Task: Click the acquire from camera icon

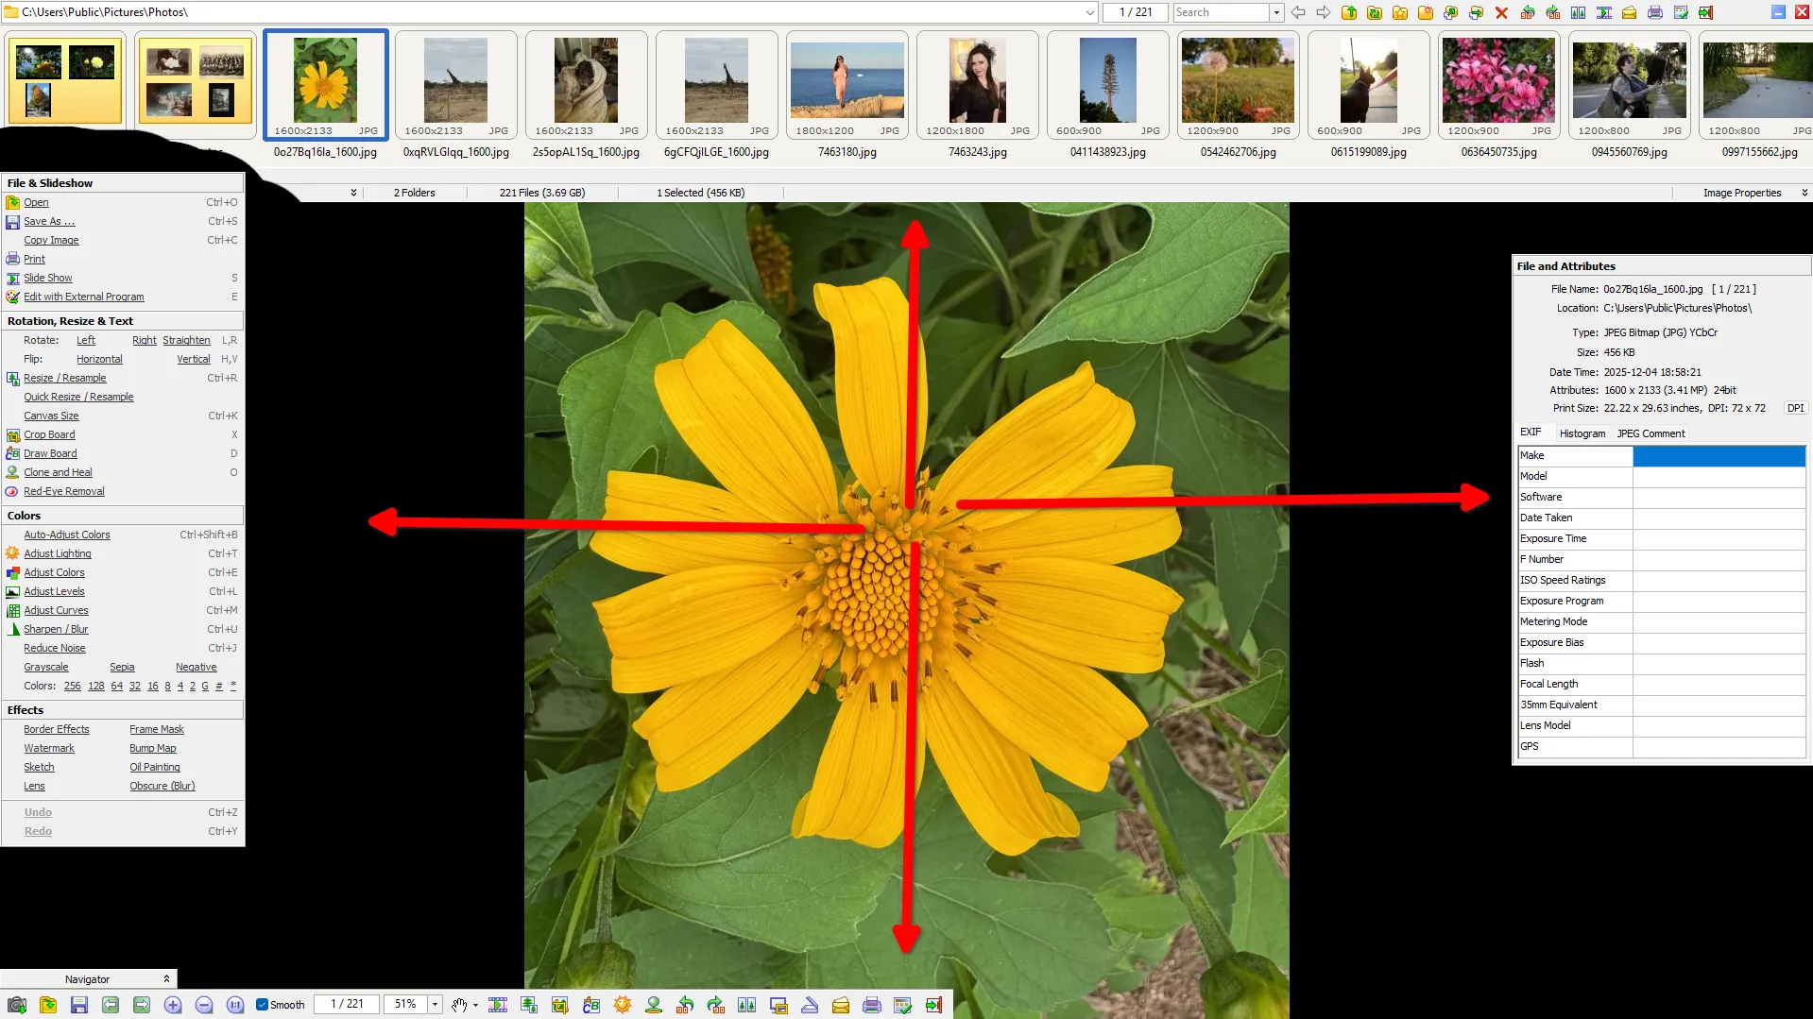Action: point(16,1005)
